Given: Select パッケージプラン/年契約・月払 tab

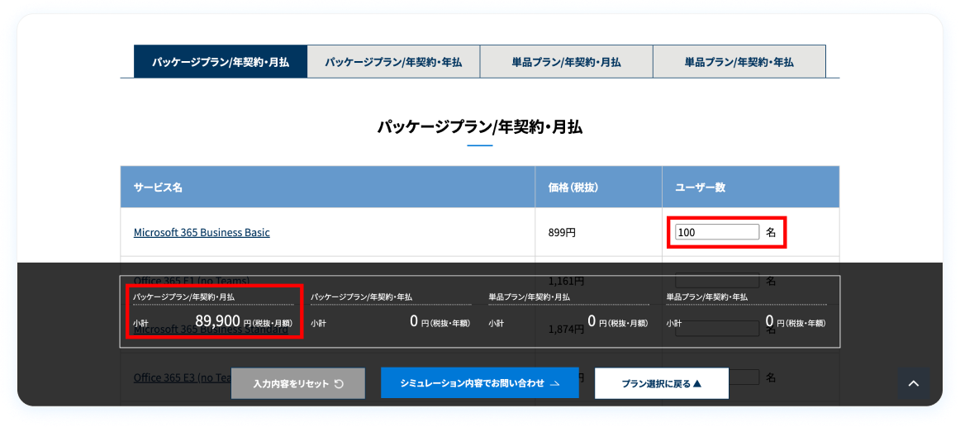Looking at the screenshot, I should (x=221, y=62).
